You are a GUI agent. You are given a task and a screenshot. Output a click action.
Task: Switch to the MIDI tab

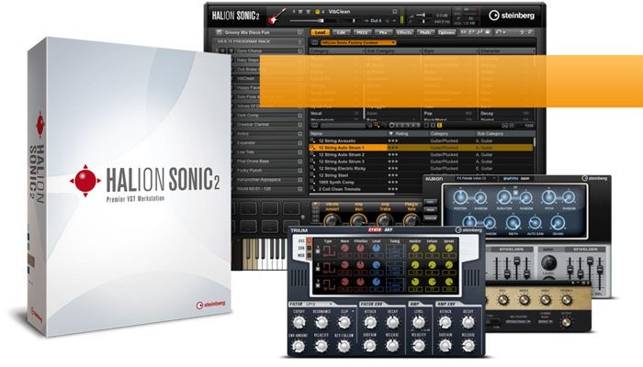(x=362, y=32)
